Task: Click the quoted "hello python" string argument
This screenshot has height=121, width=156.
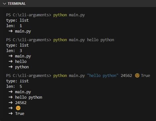Action: (103, 76)
